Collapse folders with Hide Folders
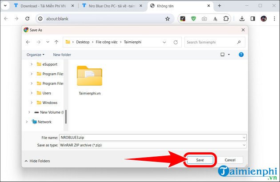Image resolution: width=280 pixels, height=182 pixels. pyautogui.click(x=38, y=161)
